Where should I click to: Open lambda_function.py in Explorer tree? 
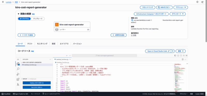[x=37, y=65]
